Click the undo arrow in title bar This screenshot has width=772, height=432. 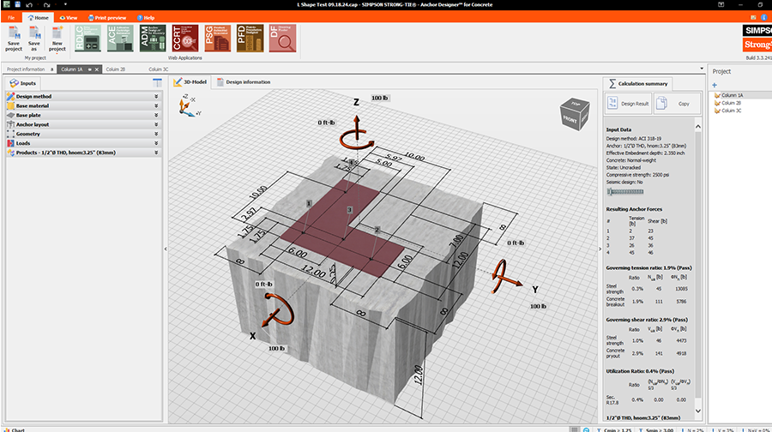[x=29, y=5]
